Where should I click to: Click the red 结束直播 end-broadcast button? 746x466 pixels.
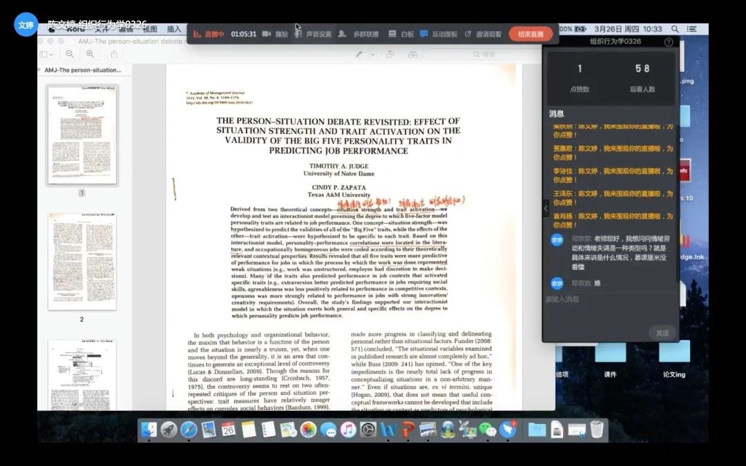[x=530, y=34]
